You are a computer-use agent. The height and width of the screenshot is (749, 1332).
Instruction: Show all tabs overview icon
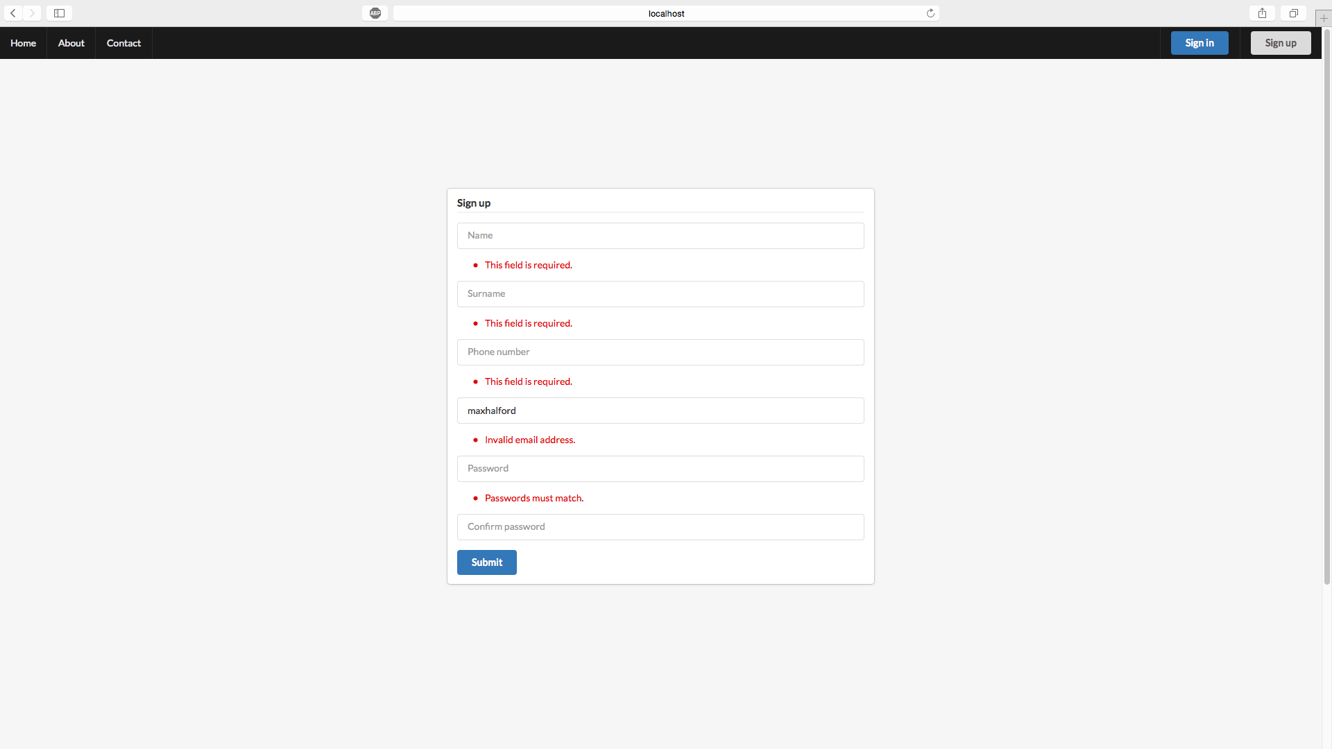[x=1293, y=13]
